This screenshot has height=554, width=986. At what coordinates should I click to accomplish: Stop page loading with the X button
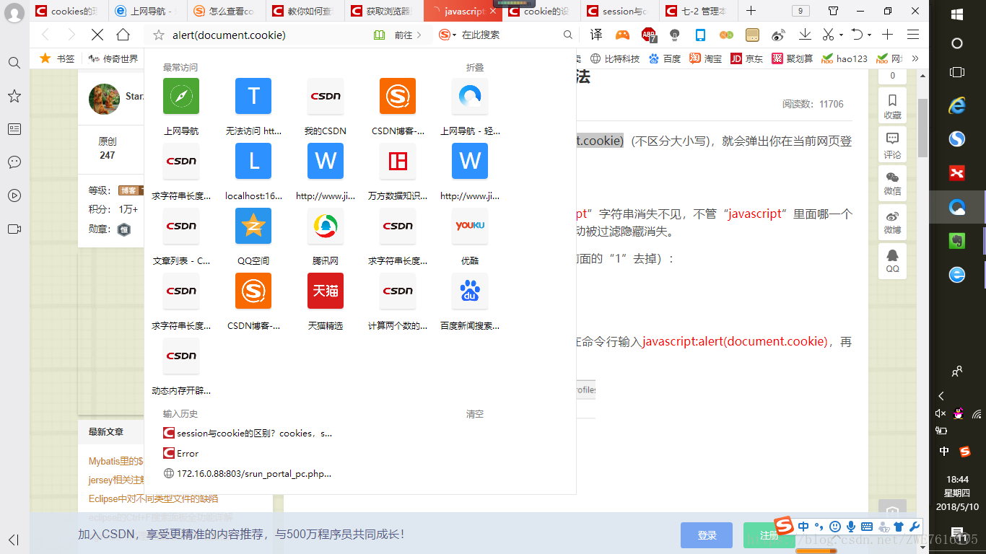(x=97, y=35)
